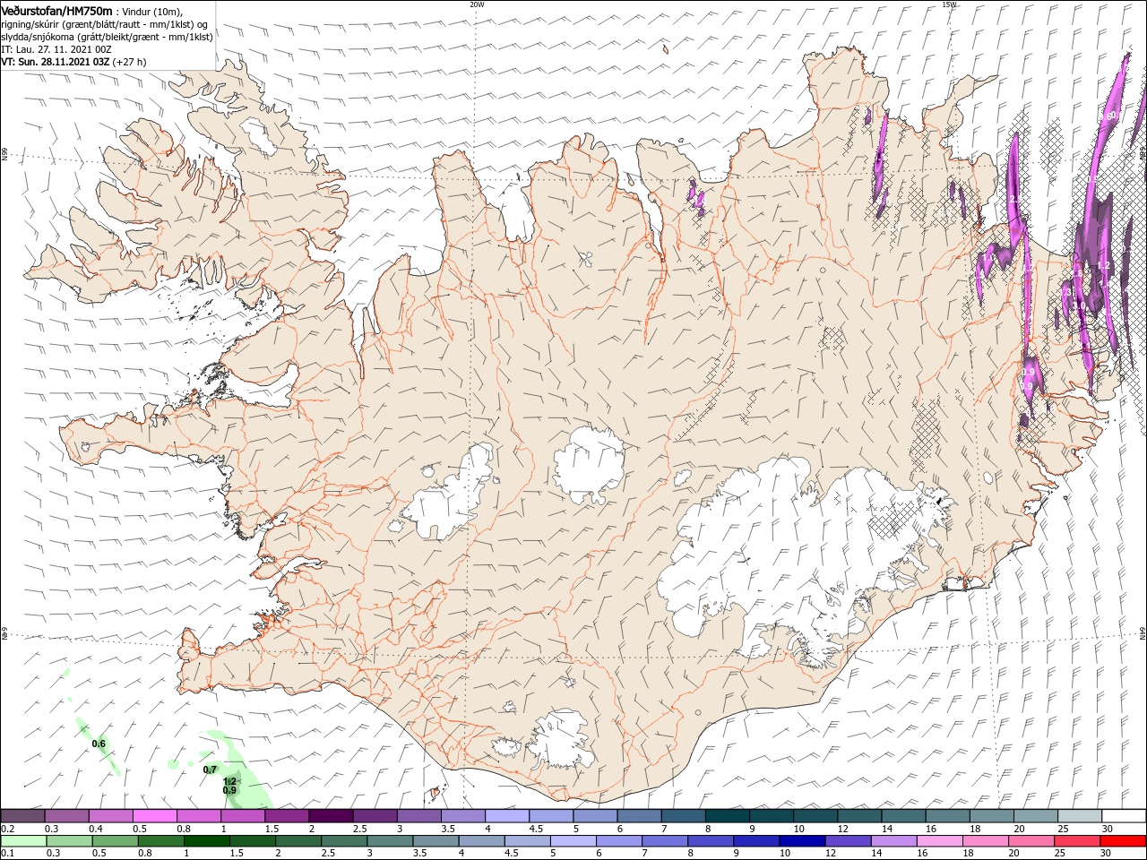The height and width of the screenshot is (860, 1147).
Task: Click the 64N latitude label on the right edge
Action: click(1143, 633)
